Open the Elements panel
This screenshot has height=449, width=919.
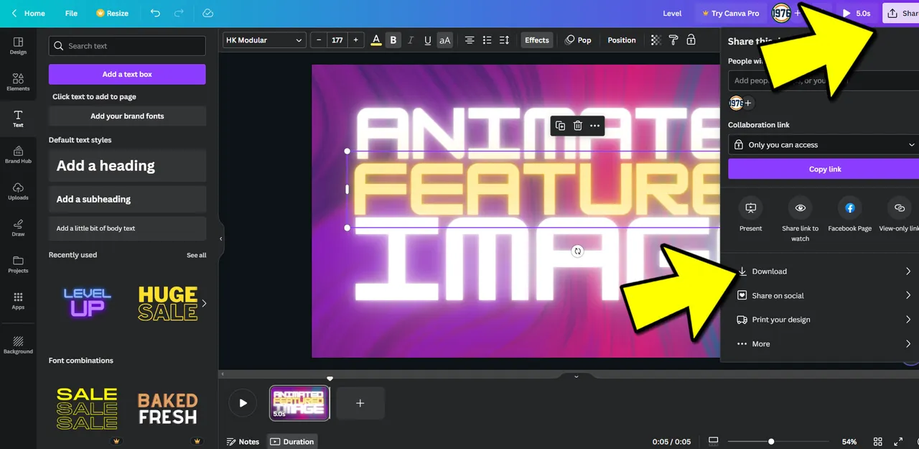18,82
